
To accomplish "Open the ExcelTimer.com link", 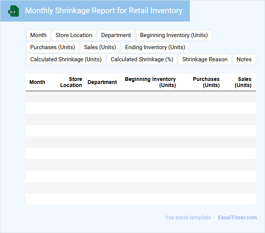I will pos(237,217).
